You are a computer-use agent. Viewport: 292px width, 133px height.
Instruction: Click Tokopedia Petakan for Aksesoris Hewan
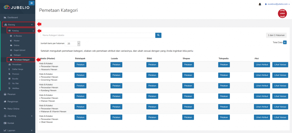(224, 65)
